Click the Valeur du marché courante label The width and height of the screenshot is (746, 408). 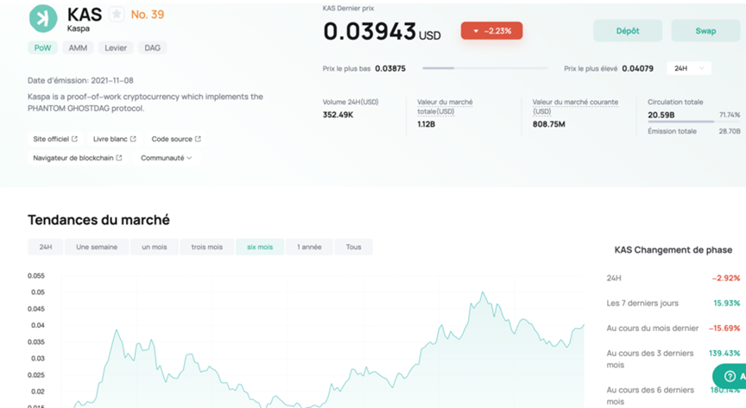click(575, 106)
